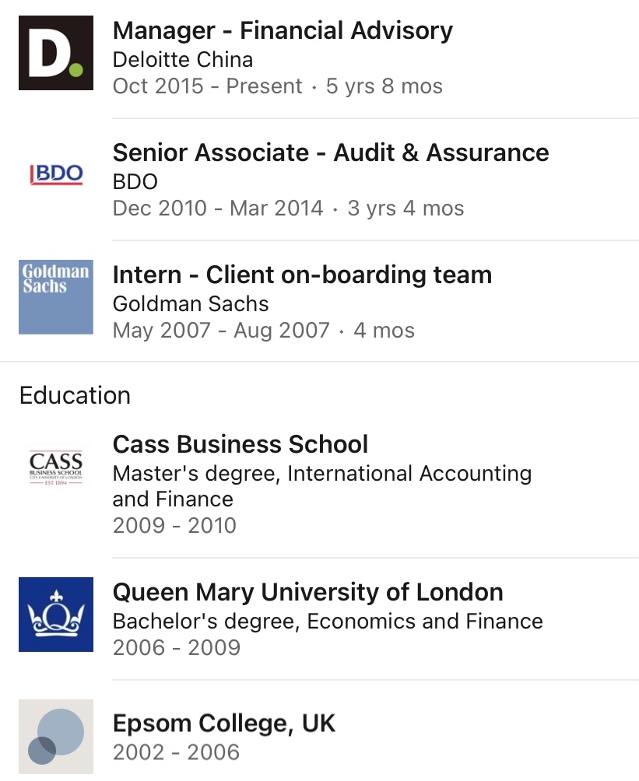Screen dimensions: 639x781
Task: Click the Deloitte China company name
Action: 183,59
